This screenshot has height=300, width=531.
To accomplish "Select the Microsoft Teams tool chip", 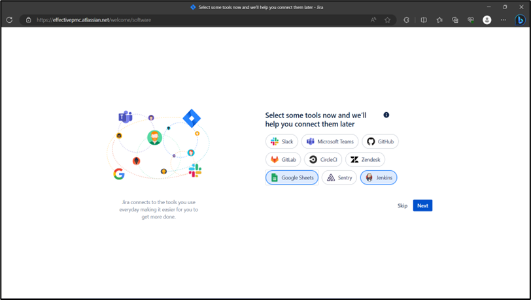I will pos(330,142).
